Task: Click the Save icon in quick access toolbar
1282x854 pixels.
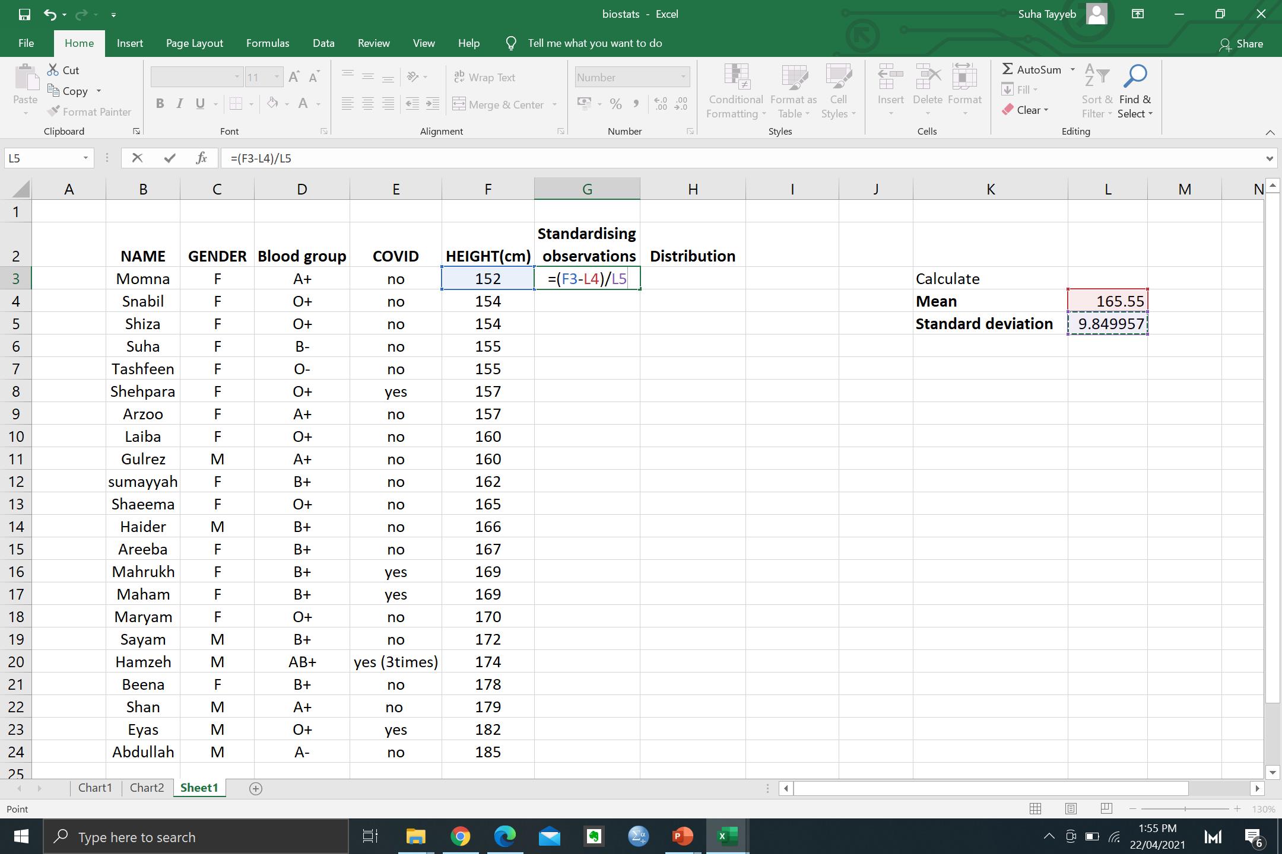Action: pyautogui.click(x=24, y=14)
